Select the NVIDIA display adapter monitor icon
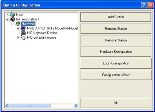 tap(23, 28)
